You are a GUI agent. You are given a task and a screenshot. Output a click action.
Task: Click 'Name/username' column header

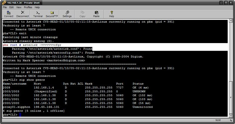(14, 84)
